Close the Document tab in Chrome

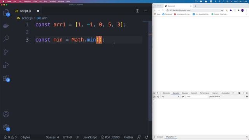pyautogui.click(x=191, y=6)
